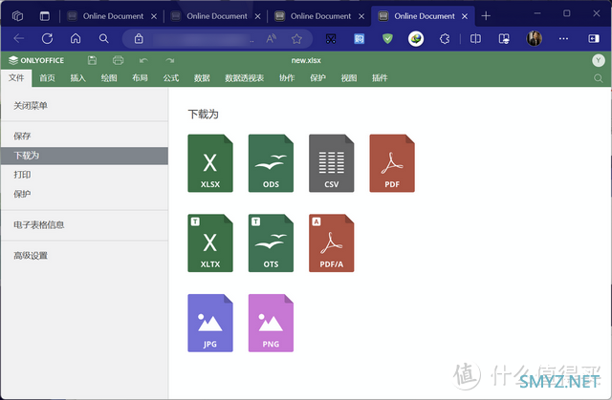Toggle read aloud in address bar

click(271, 38)
